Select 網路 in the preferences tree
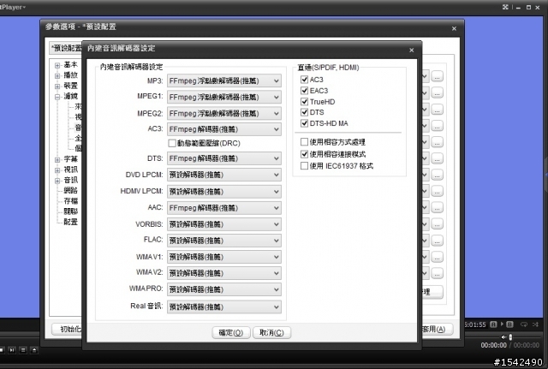 70,190
